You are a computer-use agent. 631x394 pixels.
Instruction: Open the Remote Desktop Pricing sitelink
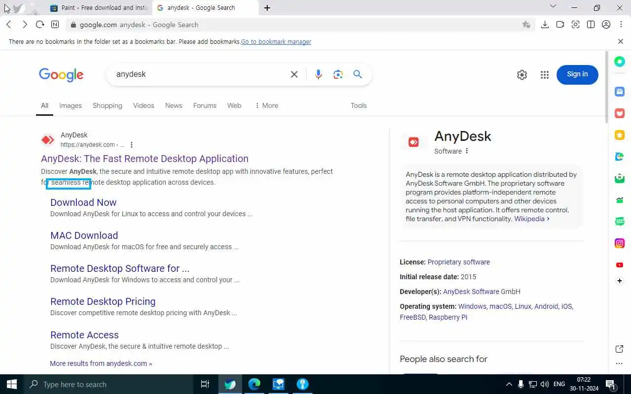(103, 301)
